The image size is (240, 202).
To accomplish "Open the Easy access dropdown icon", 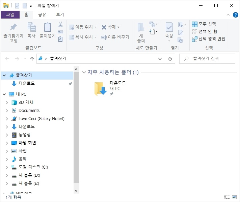I will 153,32.
